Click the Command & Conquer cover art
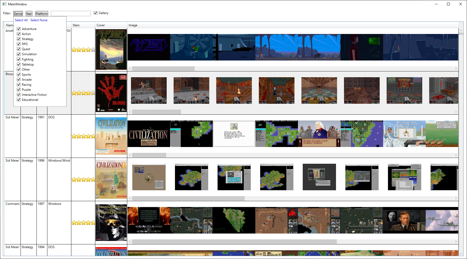The width and height of the screenshot is (467, 259). pyautogui.click(x=111, y=223)
